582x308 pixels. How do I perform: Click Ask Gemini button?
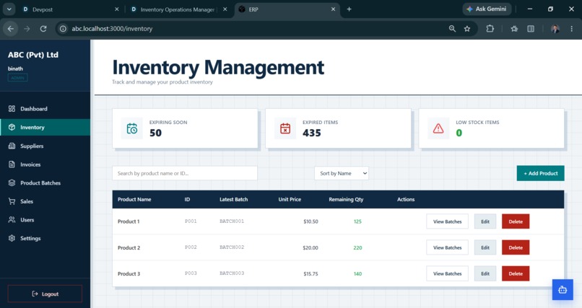coord(487,9)
